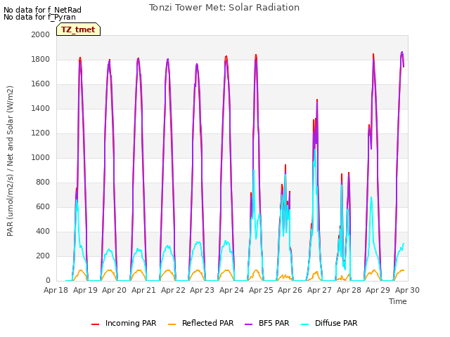Click the purple BF5 PAR legend swatch
450x337 pixels.
248,324
